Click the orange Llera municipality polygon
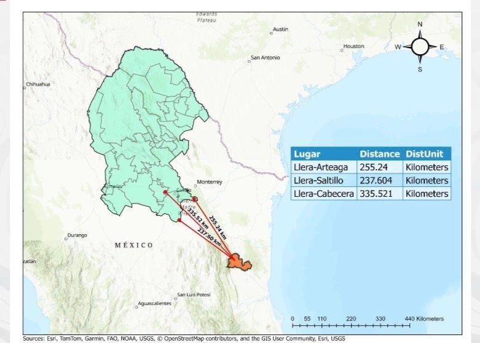The image size is (480, 343). click(238, 264)
